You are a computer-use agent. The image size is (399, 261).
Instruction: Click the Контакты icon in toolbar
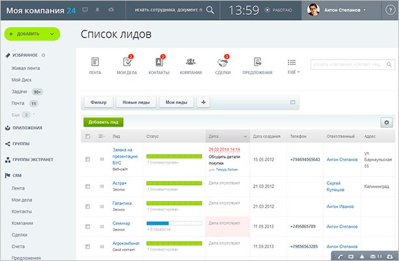coord(158,62)
